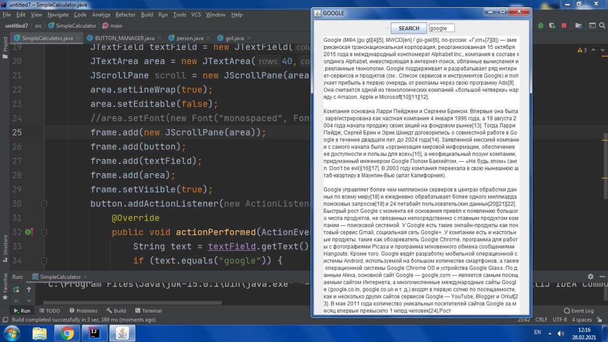Switch to Java application in taskbar
608x342 pixels.
pyautogui.click(x=122, y=332)
